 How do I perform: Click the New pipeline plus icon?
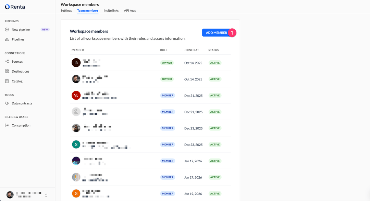point(7,29)
